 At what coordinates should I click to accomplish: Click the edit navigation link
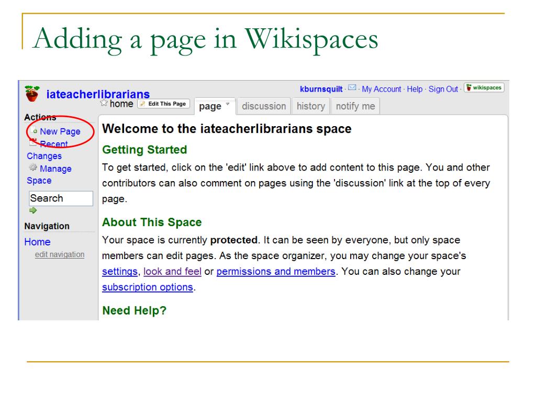pyautogui.click(x=60, y=254)
